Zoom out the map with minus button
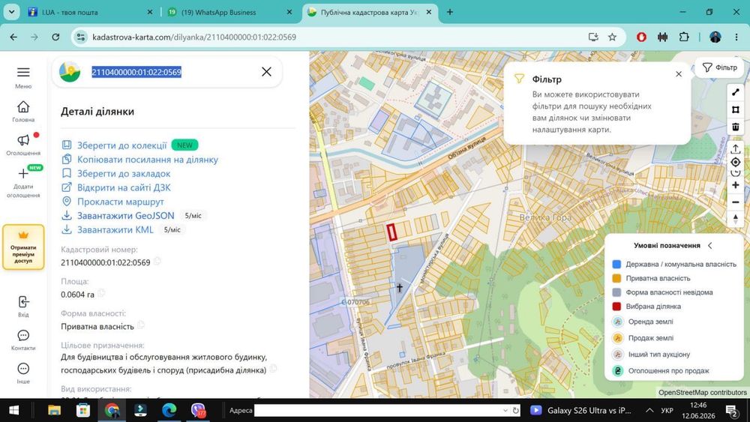This screenshot has height=422, width=750. click(736, 202)
